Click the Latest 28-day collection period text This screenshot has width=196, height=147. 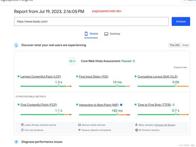point(40,125)
